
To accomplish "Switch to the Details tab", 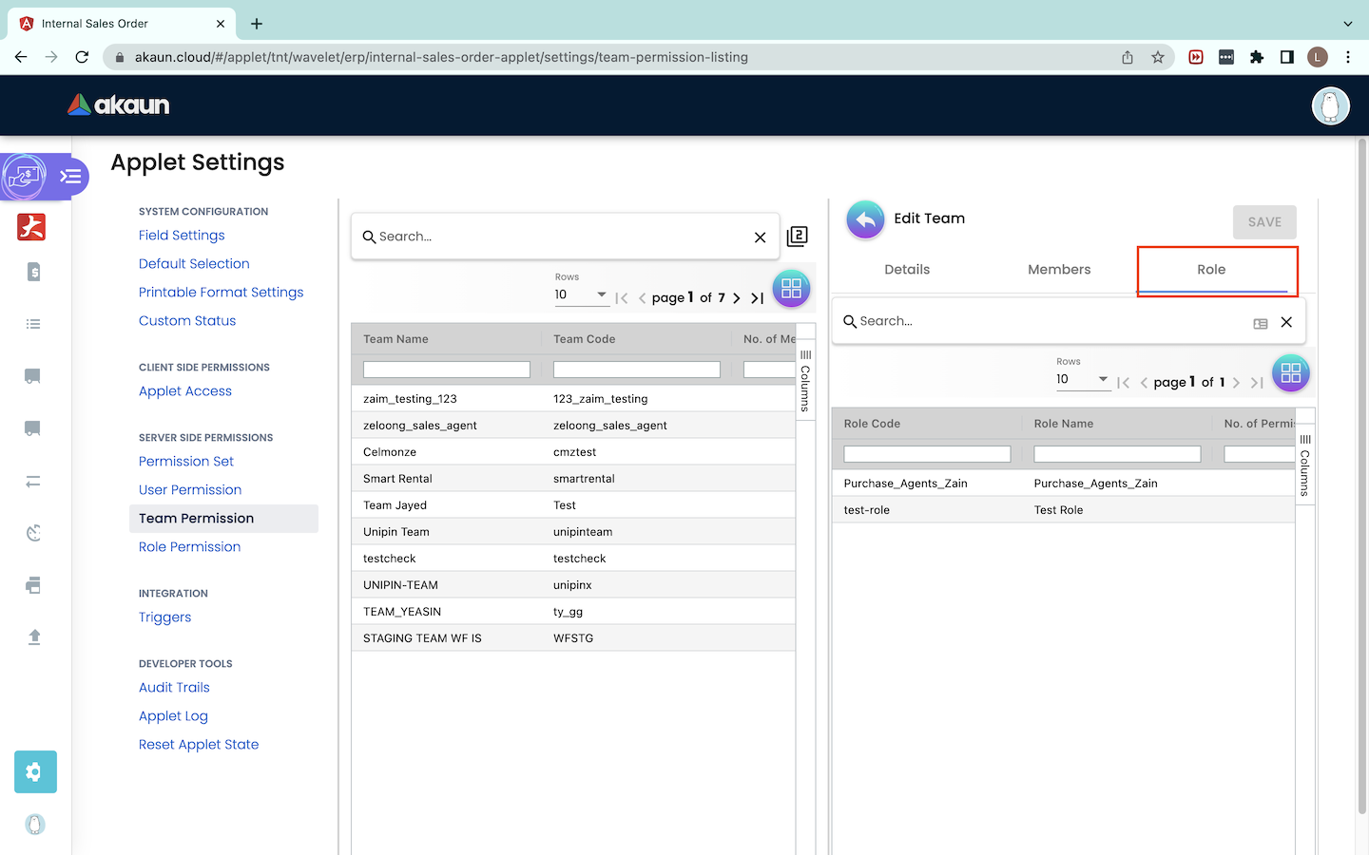I will pos(907,270).
